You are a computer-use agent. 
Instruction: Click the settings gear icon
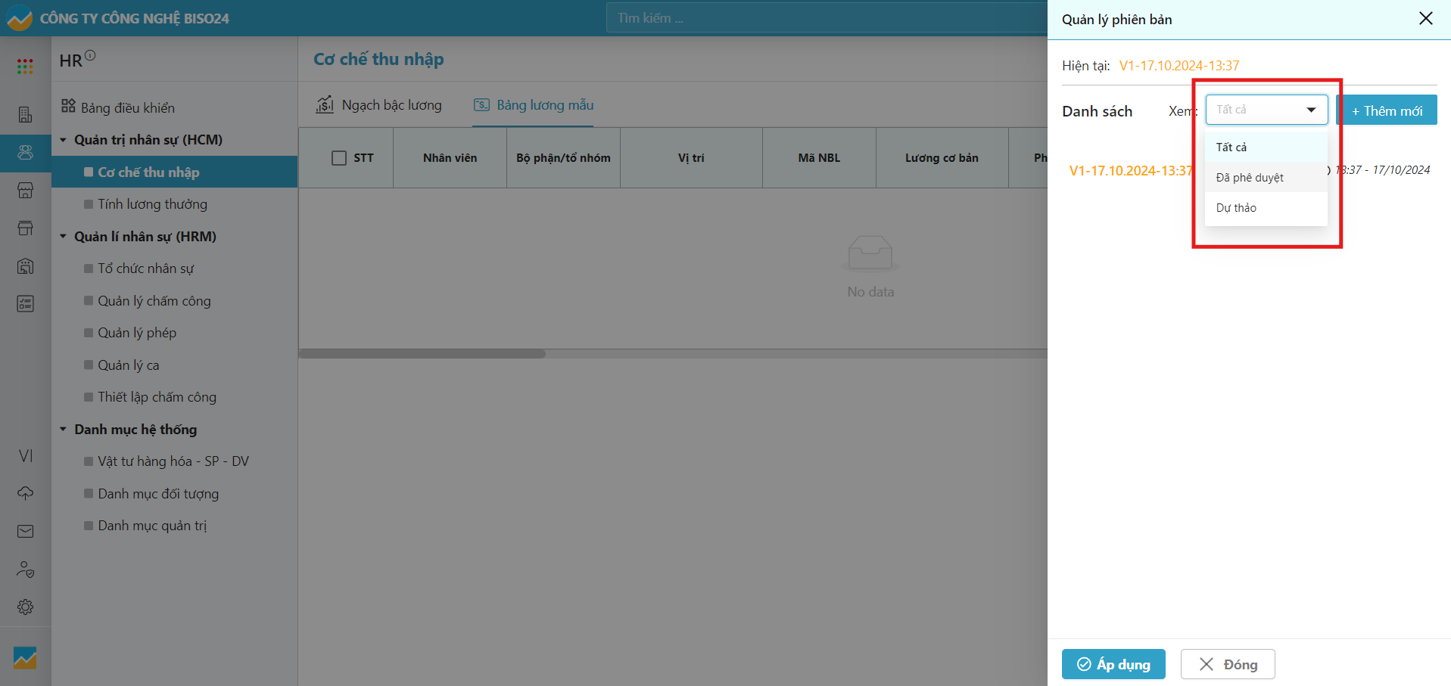coord(25,607)
